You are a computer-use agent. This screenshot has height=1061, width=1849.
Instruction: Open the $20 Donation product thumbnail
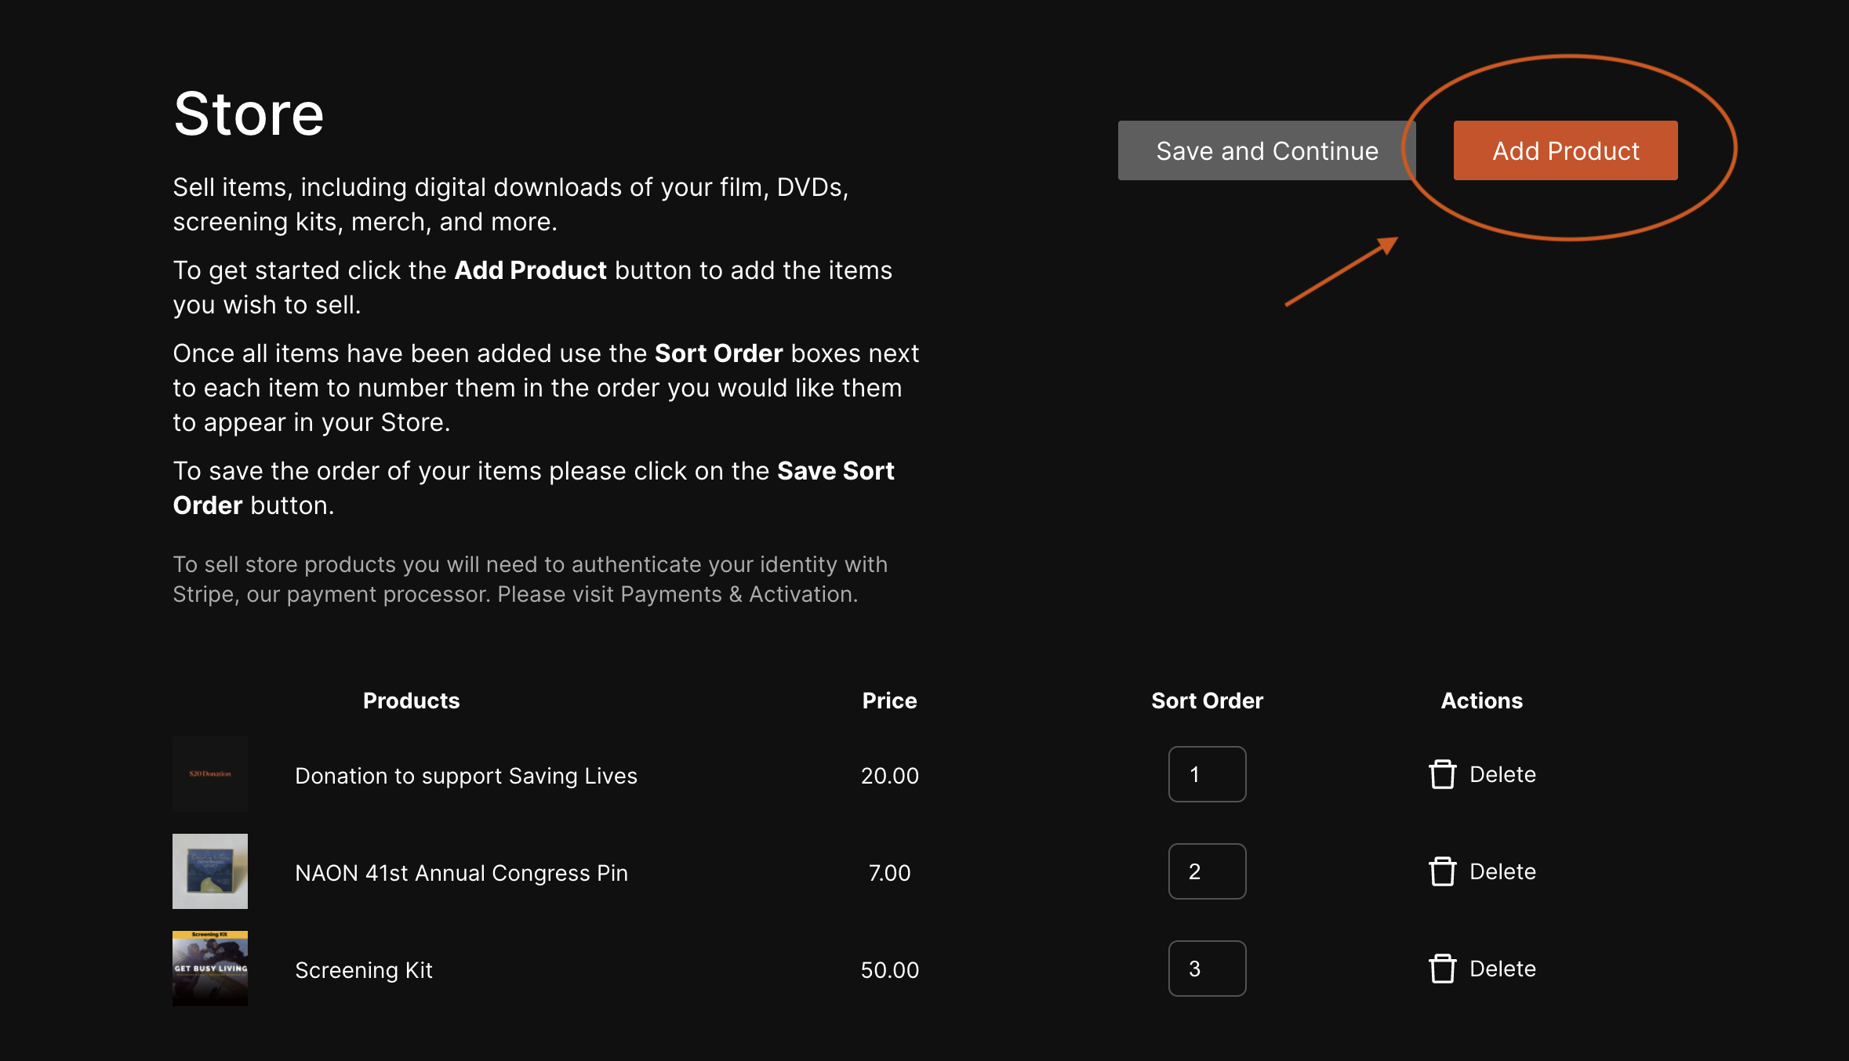[210, 774]
